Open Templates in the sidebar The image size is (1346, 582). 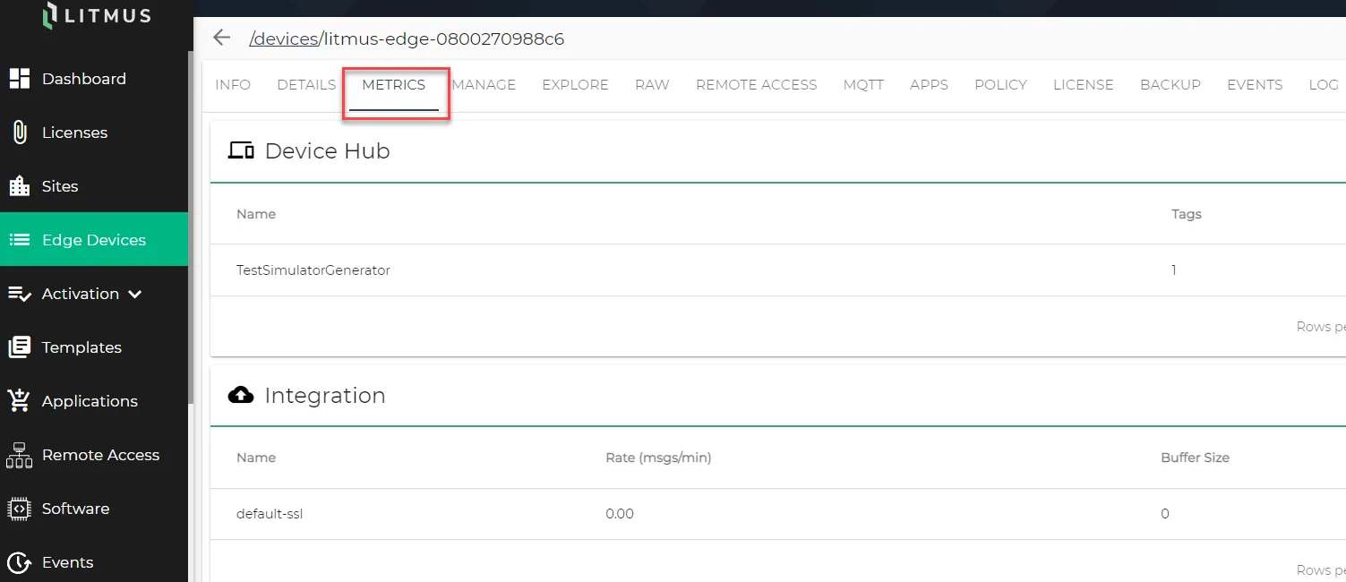[x=94, y=347]
